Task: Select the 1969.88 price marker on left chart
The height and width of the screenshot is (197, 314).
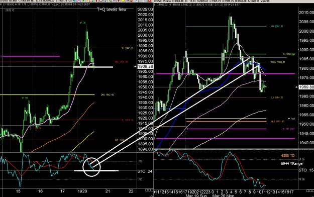Action: (x=145, y=66)
